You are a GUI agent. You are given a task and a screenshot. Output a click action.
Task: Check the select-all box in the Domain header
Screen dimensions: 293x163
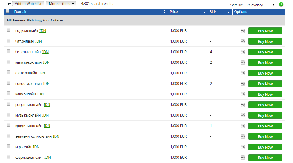[x=8, y=11]
